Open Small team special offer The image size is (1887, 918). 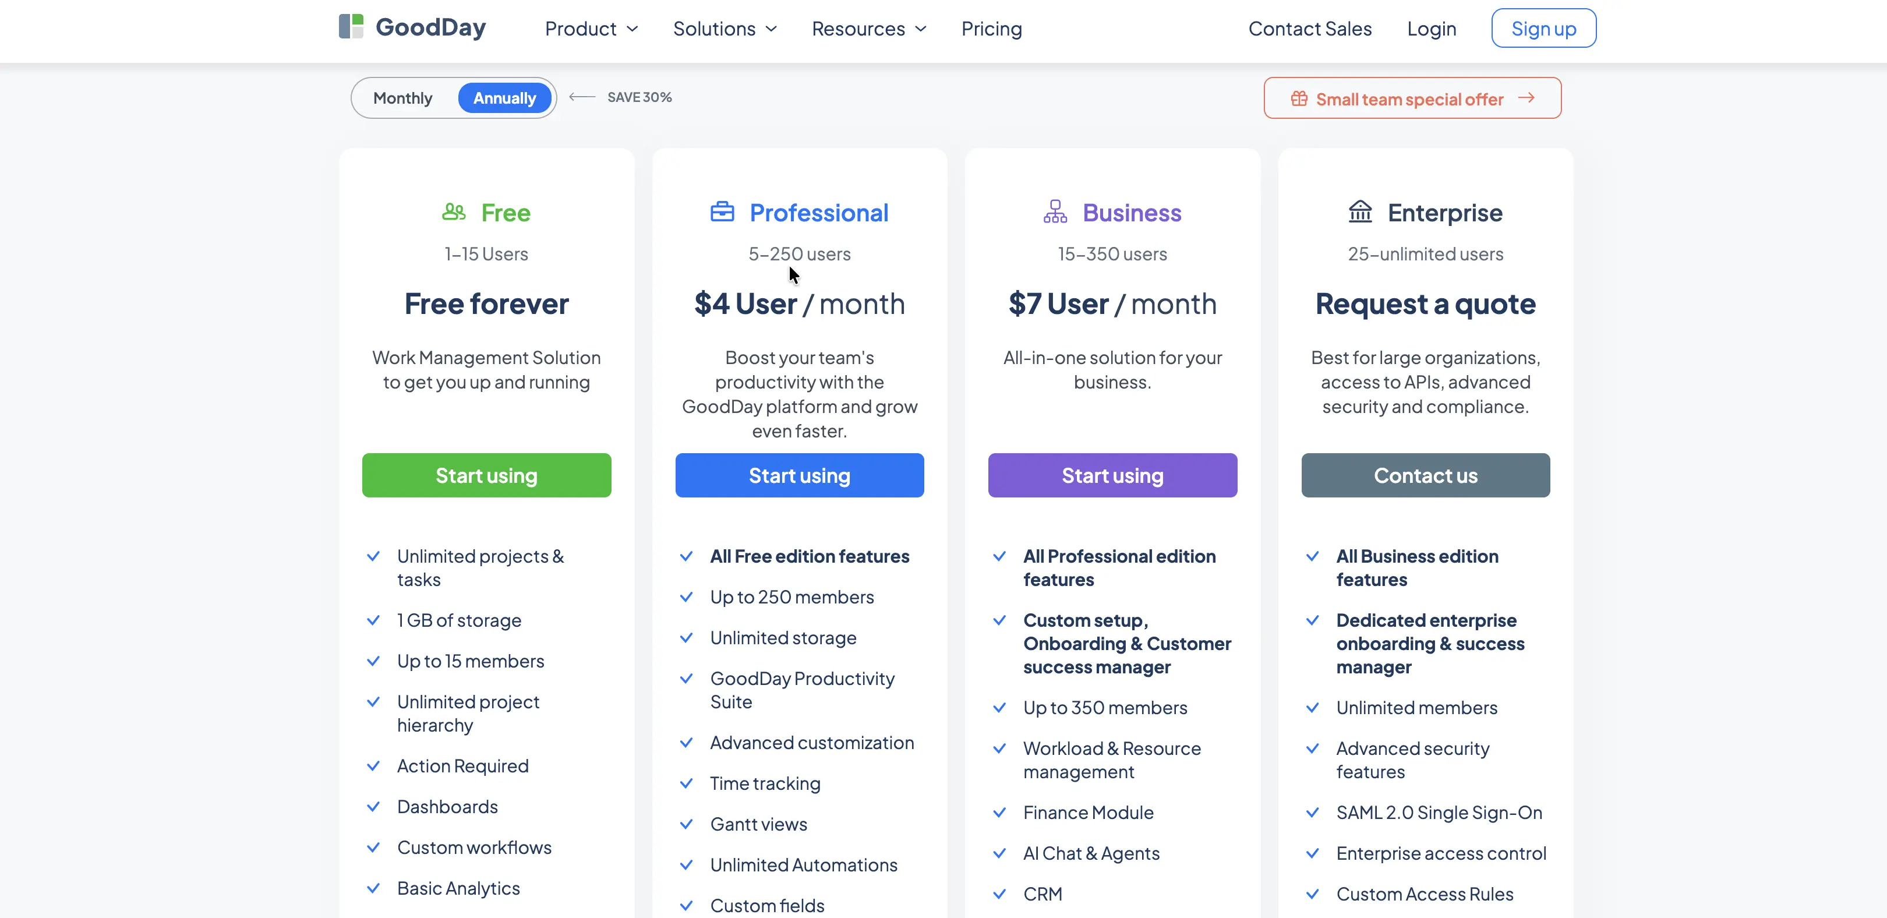[x=1412, y=98]
